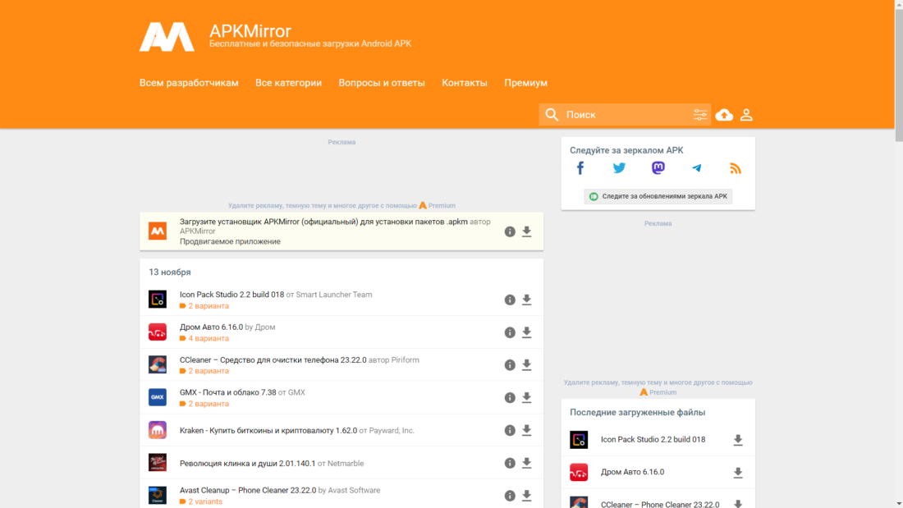Open the upload APK cloud icon
Screen dimensions: 903x508
pos(724,115)
